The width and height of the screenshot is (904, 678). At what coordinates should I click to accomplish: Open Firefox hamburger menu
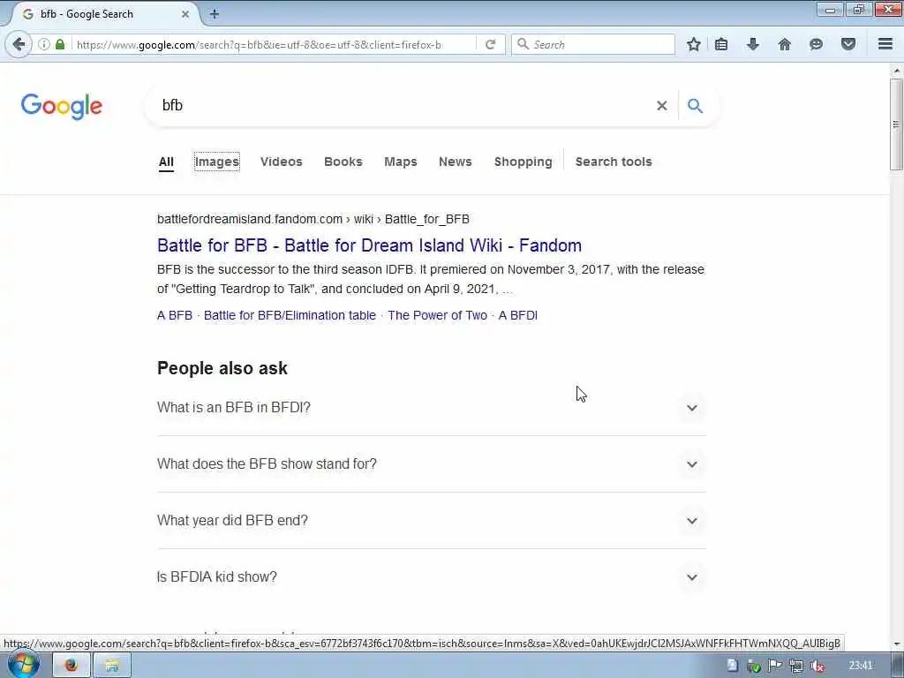[x=885, y=44]
